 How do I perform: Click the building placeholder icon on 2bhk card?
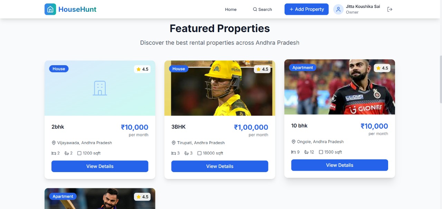coord(100,88)
